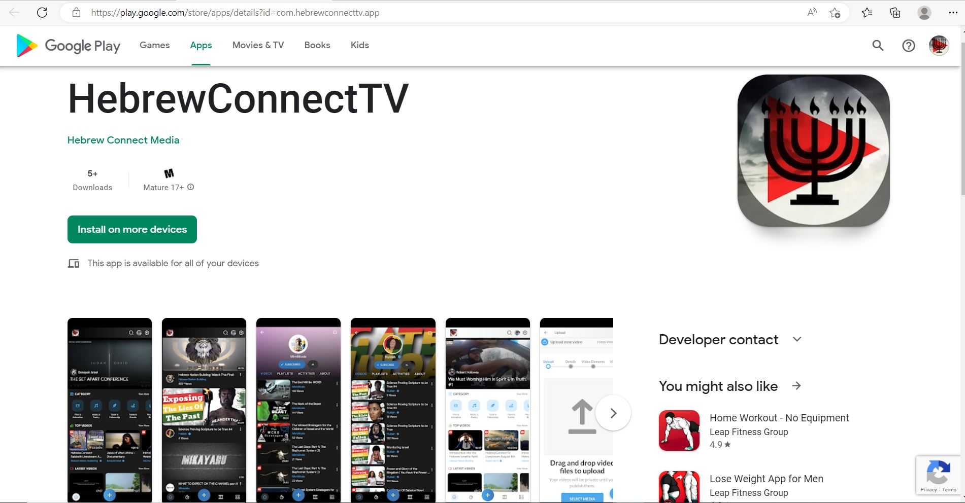Click the Mature 17+ rating text
This screenshot has width=965, height=503.
163,187
